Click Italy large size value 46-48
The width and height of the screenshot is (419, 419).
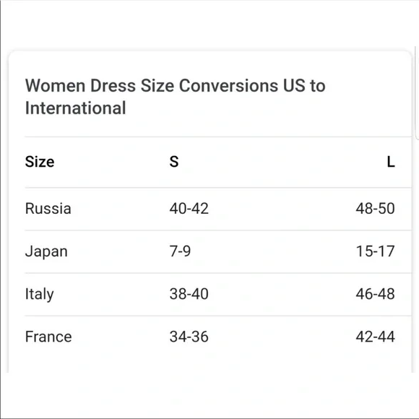tap(375, 294)
